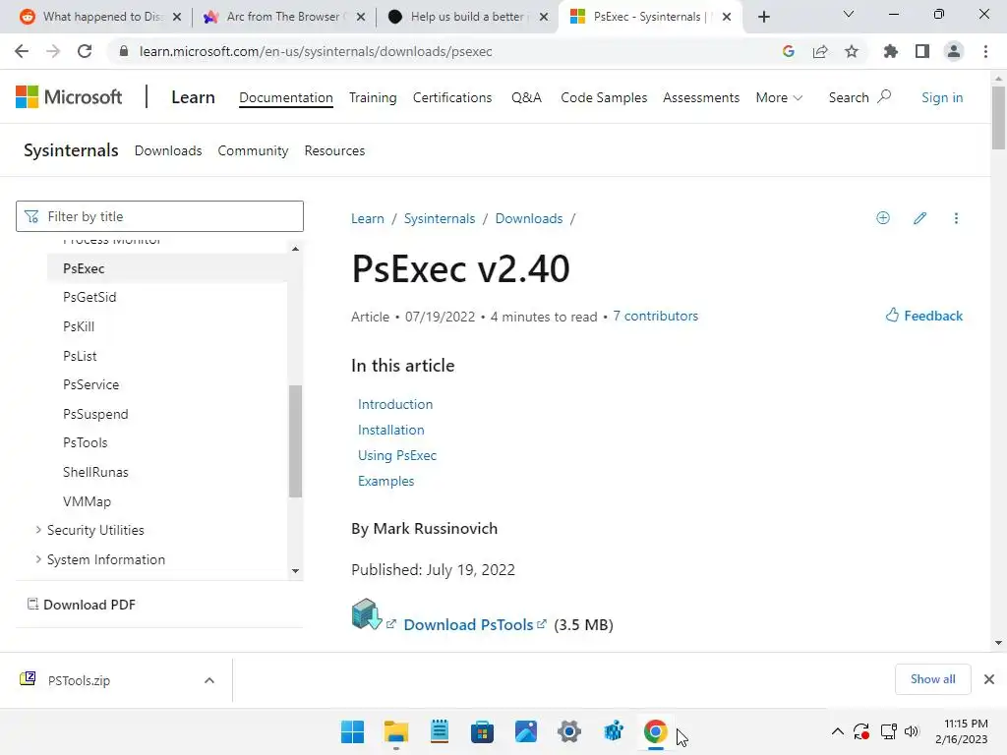Image resolution: width=1007 pixels, height=755 pixels.
Task: Switch to 'Arc from The Browser' tab
Action: tap(284, 17)
